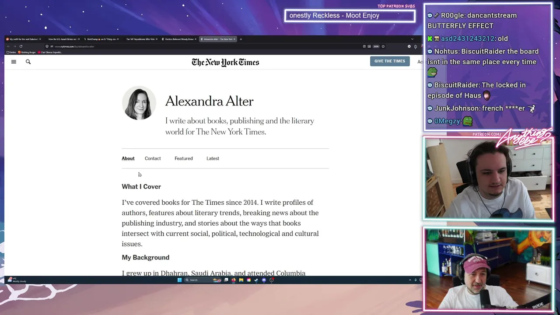The width and height of the screenshot is (560, 315).
Task: Open Steam from the taskbar
Action: tap(256, 280)
